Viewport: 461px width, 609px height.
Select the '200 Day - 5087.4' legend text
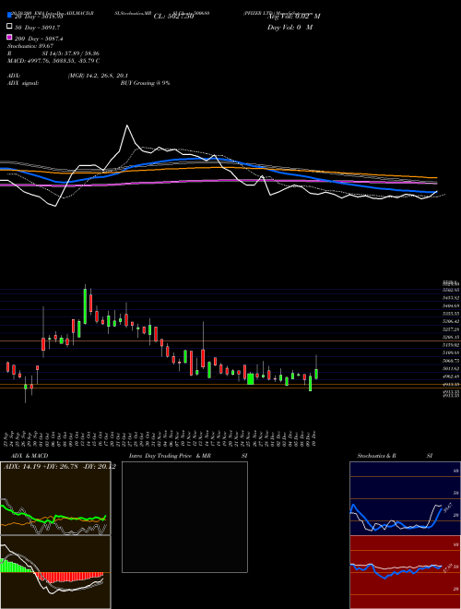pos(40,39)
